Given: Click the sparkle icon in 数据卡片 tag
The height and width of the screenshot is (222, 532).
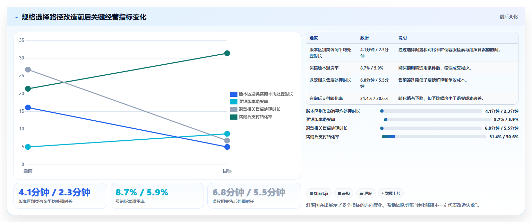Looking at the screenshot, I should tap(383, 194).
